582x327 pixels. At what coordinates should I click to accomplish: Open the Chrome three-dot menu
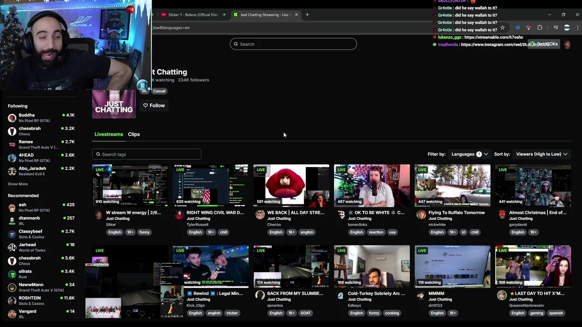click(x=577, y=28)
